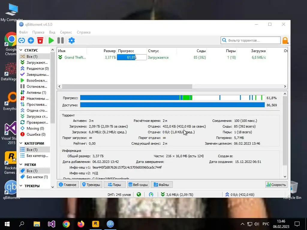307x230 pixels.
Task: Sort by the Прогресс column header
Action: point(132,51)
